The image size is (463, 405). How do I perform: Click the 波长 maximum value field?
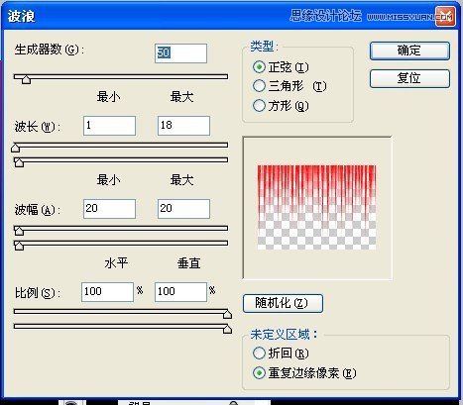click(x=183, y=126)
